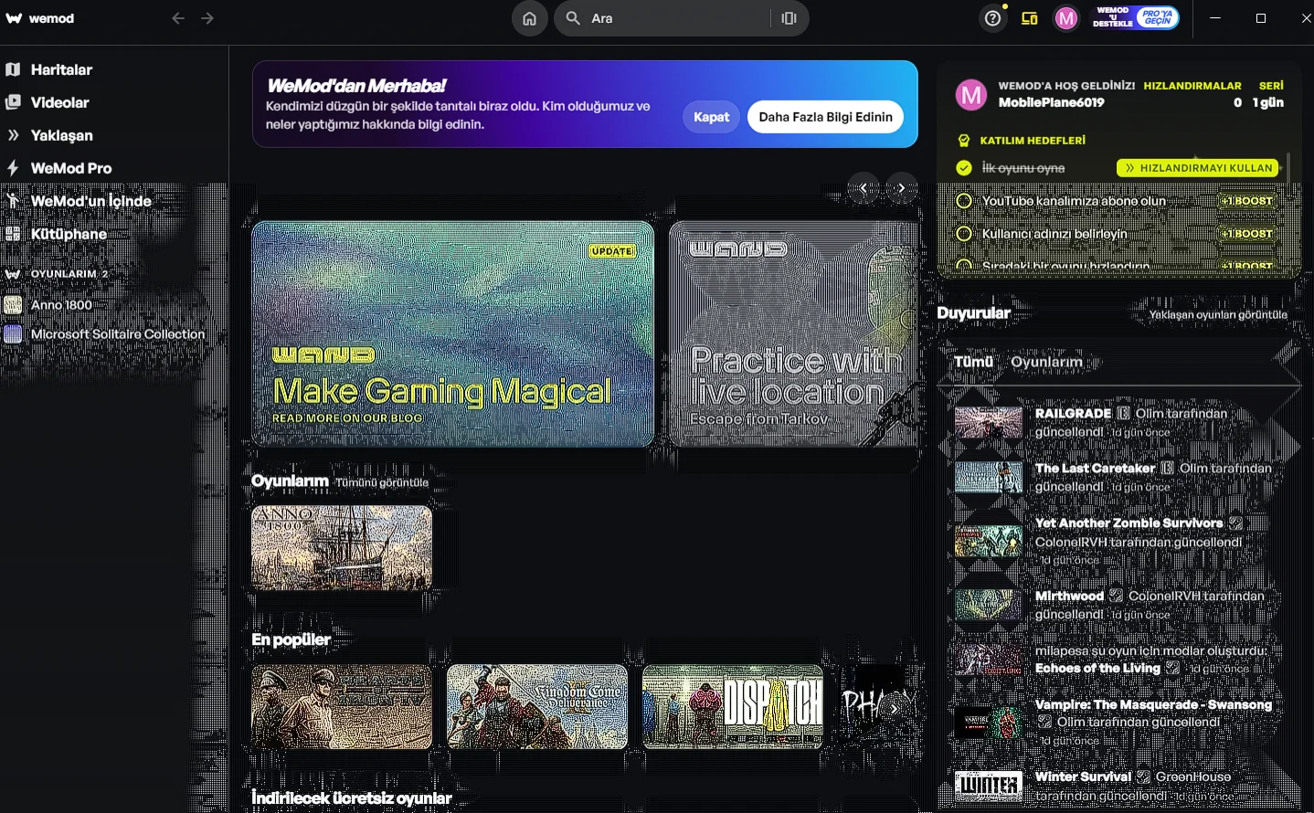Switch to the Tümü announcements tab
Viewport: 1314px width, 813px height.
point(973,362)
